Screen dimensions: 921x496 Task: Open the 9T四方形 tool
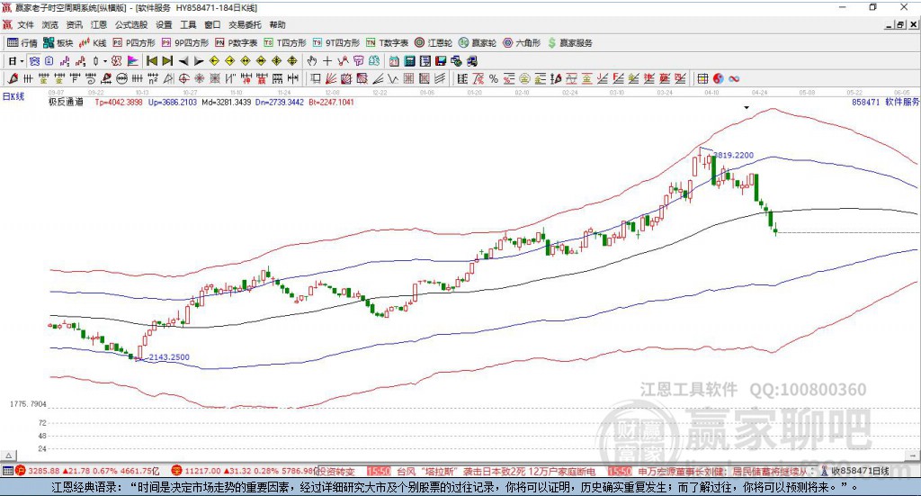point(336,43)
